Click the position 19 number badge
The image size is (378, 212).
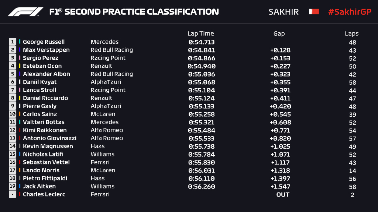click(x=13, y=186)
